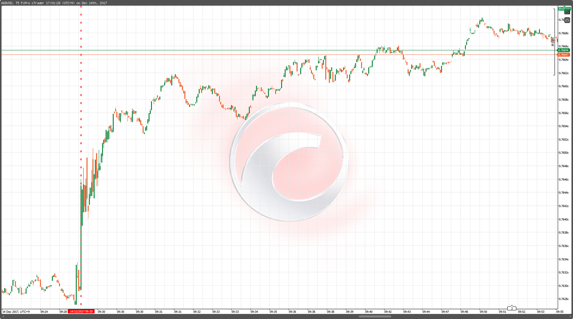Click the AUDUSD chart title text
The width and height of the screenshot is (573, 319).
[x=54, y=3]
